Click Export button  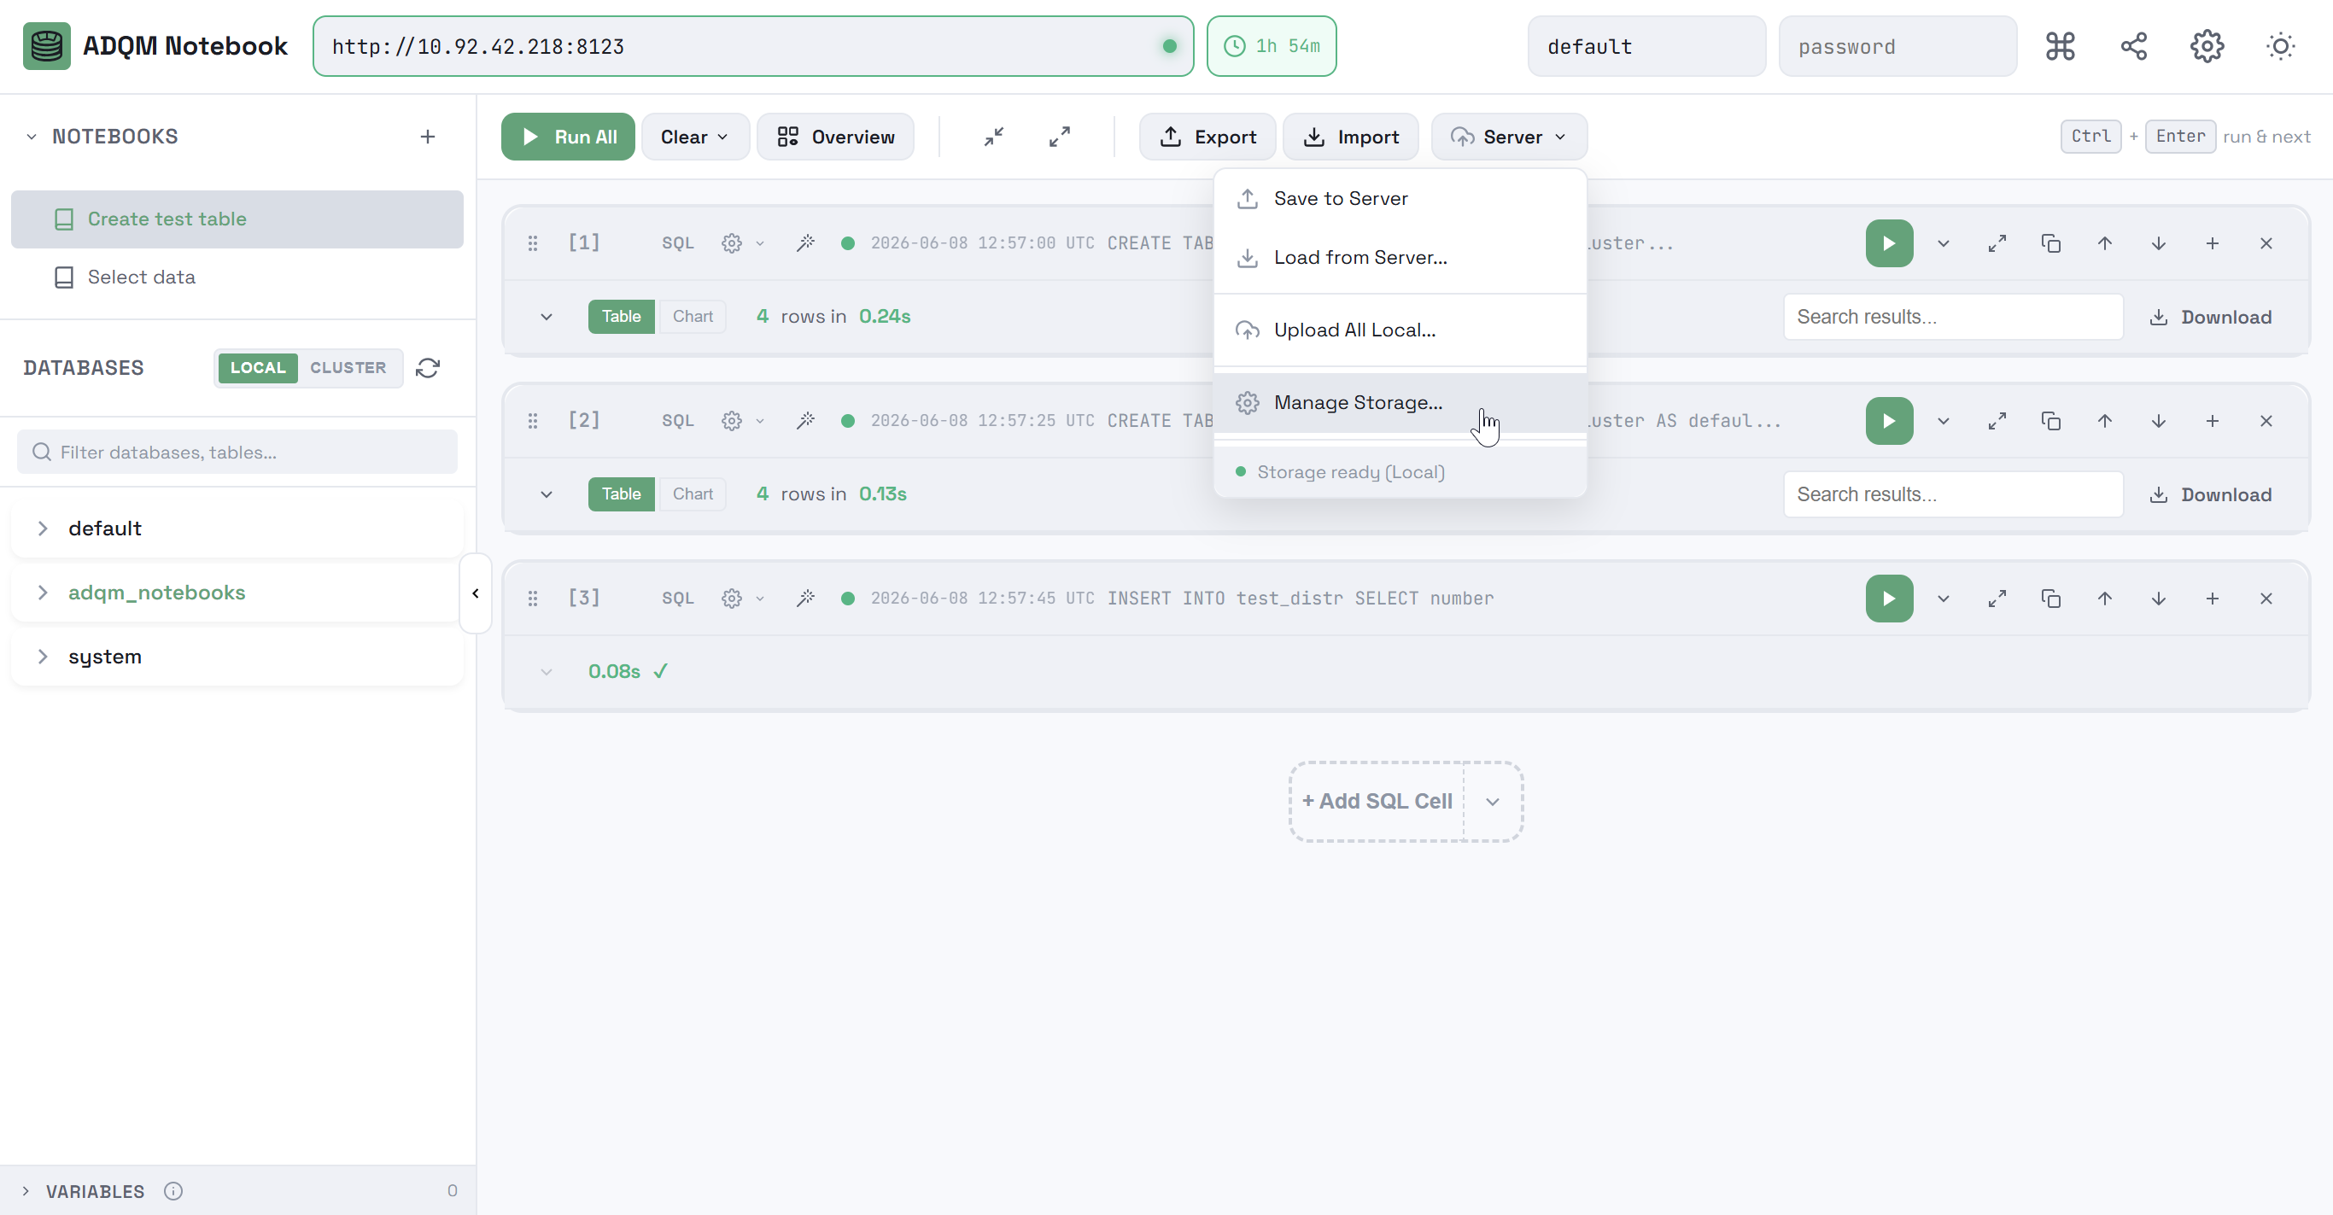point(1207,137)
